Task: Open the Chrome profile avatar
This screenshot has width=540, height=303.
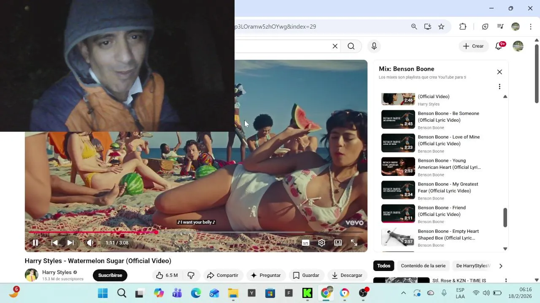Action: tap(516, 27)
